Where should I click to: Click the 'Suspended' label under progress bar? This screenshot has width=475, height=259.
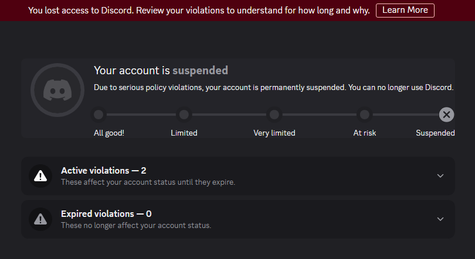coord(435,133)
